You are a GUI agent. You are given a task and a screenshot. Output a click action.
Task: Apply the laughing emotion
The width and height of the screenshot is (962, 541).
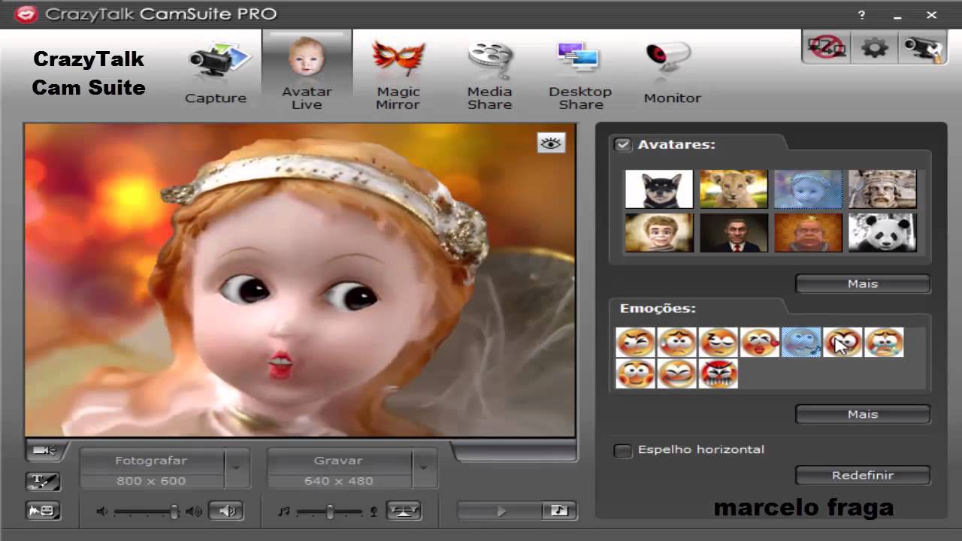click(676, 373)
